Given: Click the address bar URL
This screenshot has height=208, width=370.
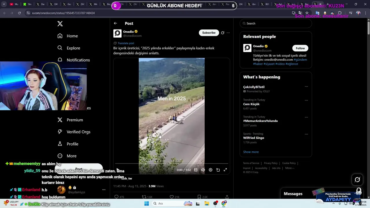Looking at the screenshot, I should click(x=63, y=13).
